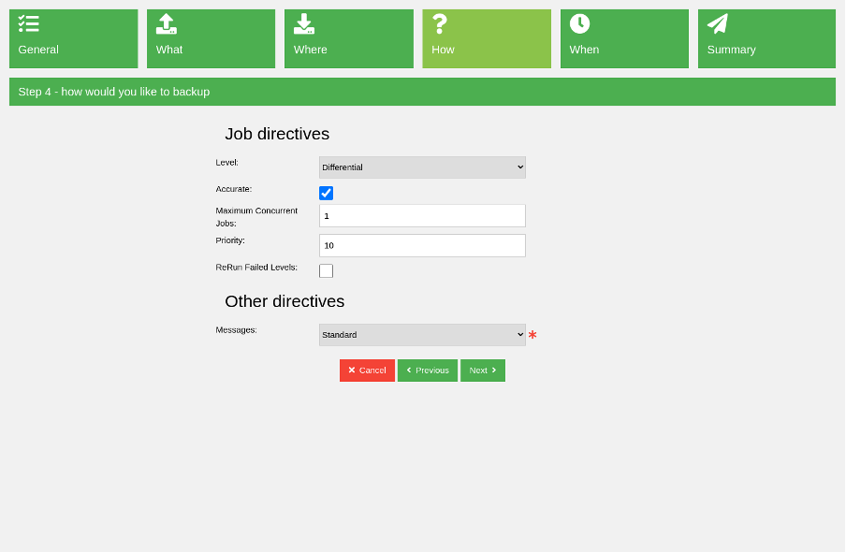Open the Level dropdown showing Differential
This screenshot has height=552, width=846.
click(x=421, y=167)
